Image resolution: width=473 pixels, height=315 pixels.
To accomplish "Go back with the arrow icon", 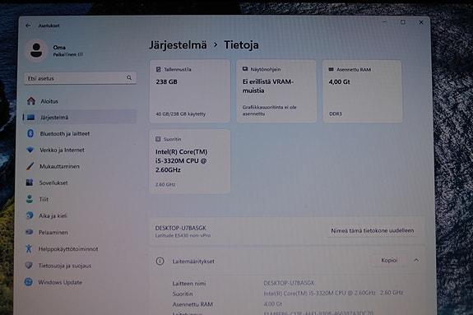I will pyautogui.click(x=28, y=25).
